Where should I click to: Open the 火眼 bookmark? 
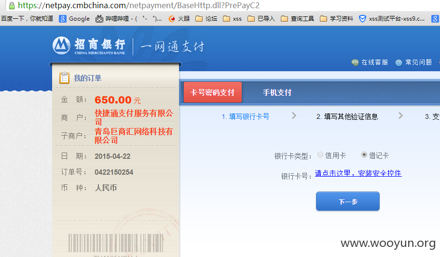coord(179,19)
